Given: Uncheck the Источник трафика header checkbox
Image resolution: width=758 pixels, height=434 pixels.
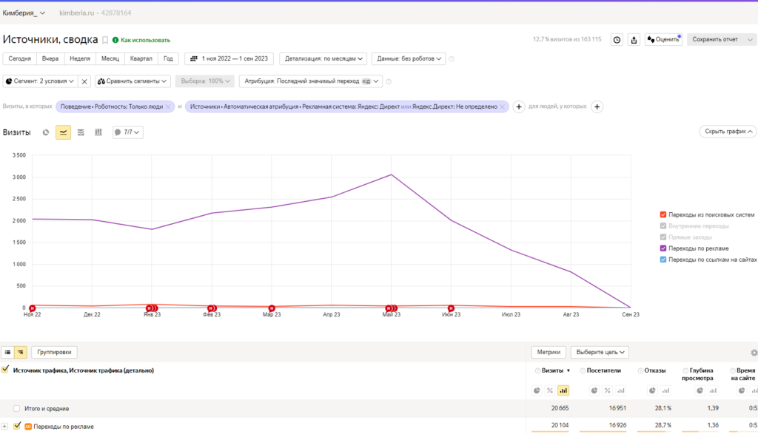Looking at the screenshot, I should point(5,370).
